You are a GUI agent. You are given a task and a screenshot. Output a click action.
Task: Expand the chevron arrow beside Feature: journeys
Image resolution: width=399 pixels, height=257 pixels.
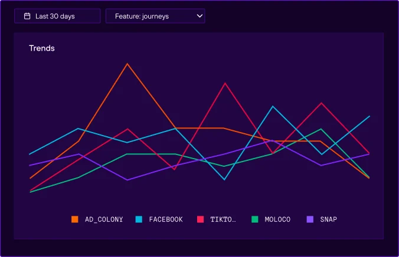coord(199,16)
